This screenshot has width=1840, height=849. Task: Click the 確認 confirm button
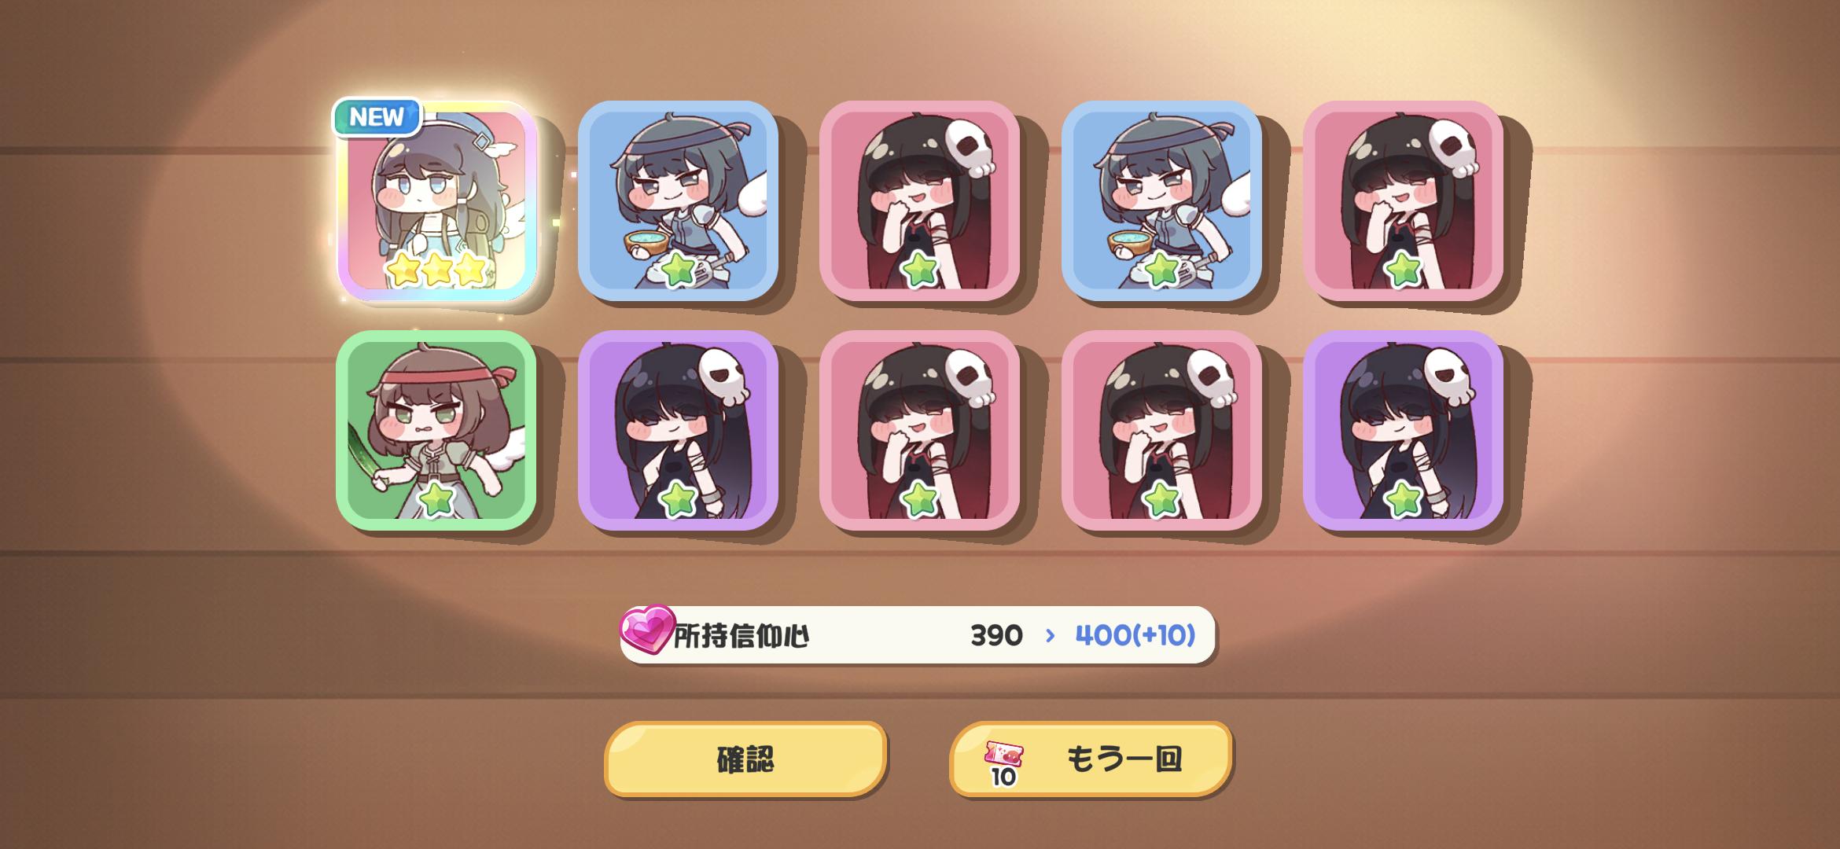pos(745,759)
